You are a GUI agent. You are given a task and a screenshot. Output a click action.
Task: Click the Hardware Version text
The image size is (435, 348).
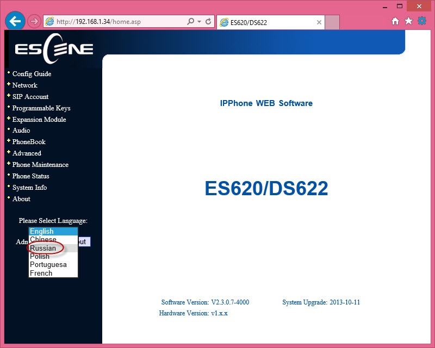pyautogui.click(x=193, y=313)
